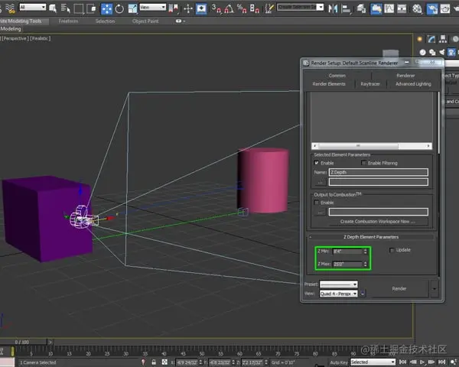Open the Layer Manager icon
The image size is (459, 367).
click(x=361, y=8)
